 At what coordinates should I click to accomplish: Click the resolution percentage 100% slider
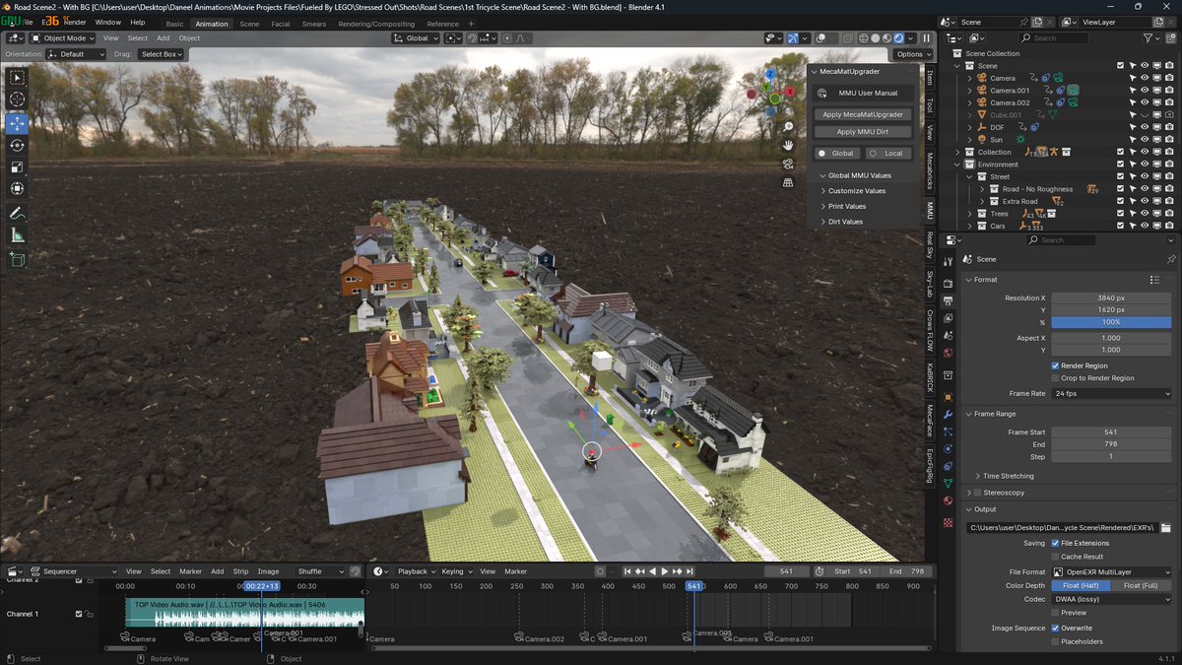pos(1111,322)
